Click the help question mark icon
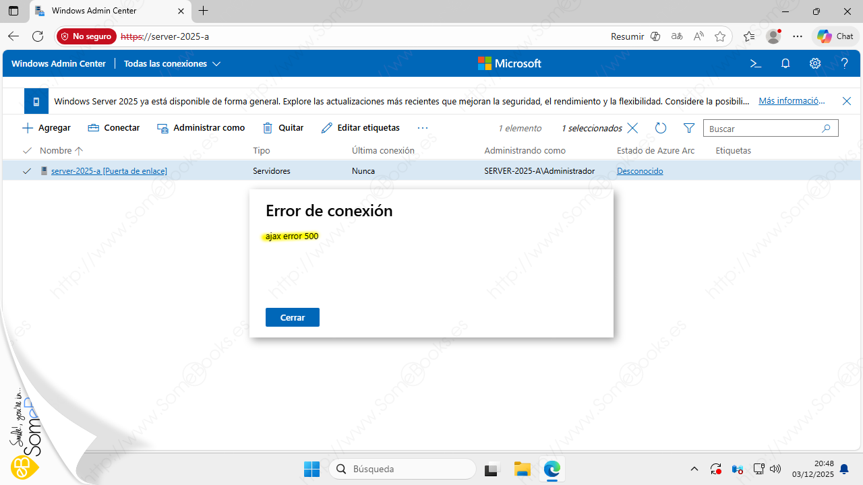The height and width of the screenshot is (485, 863). (845, 63)
